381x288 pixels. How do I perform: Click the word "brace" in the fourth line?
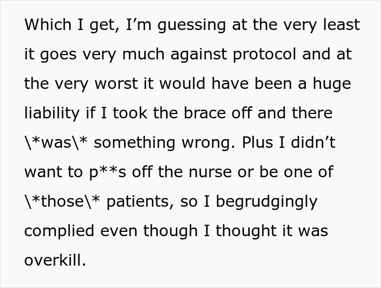click(x=205, y=113)
